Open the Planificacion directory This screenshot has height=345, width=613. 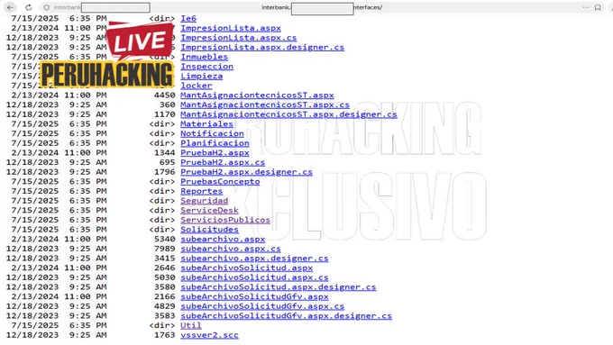coord(215,143)
